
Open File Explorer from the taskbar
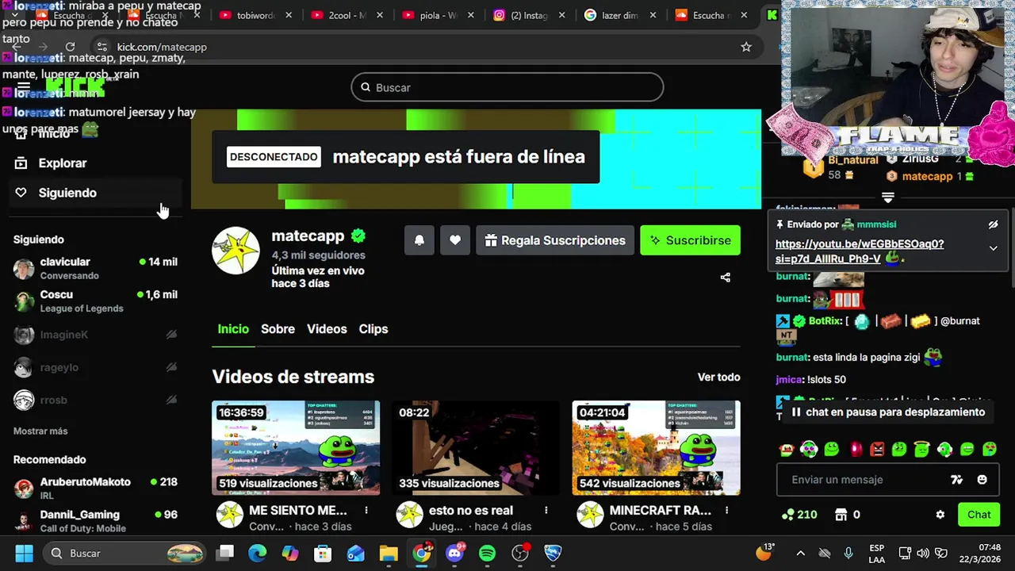pyautogui.click(x=389, y=553)
